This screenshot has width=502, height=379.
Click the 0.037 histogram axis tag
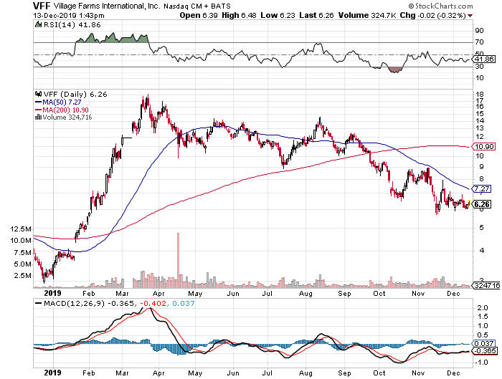pyautogui.click(x=484, y=343)
